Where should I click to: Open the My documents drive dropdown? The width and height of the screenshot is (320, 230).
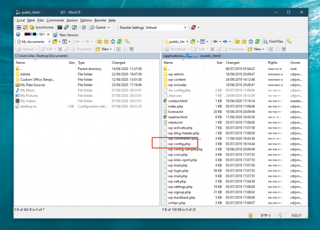tap(49, 42)
